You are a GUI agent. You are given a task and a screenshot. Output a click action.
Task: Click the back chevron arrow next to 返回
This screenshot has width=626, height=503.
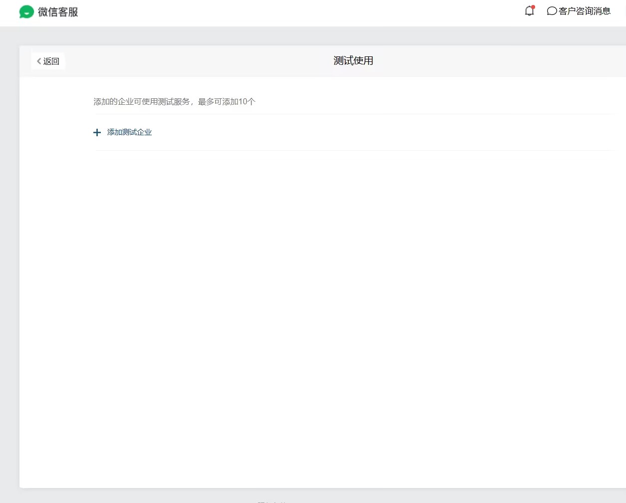pos(39,61)
